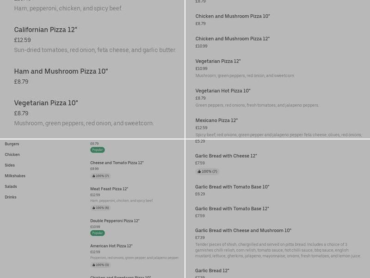Open Garlic Bread with Tomato Base 10"
Image resolution: width=370 pixels, height=278 pixels.
click(232, 187)
